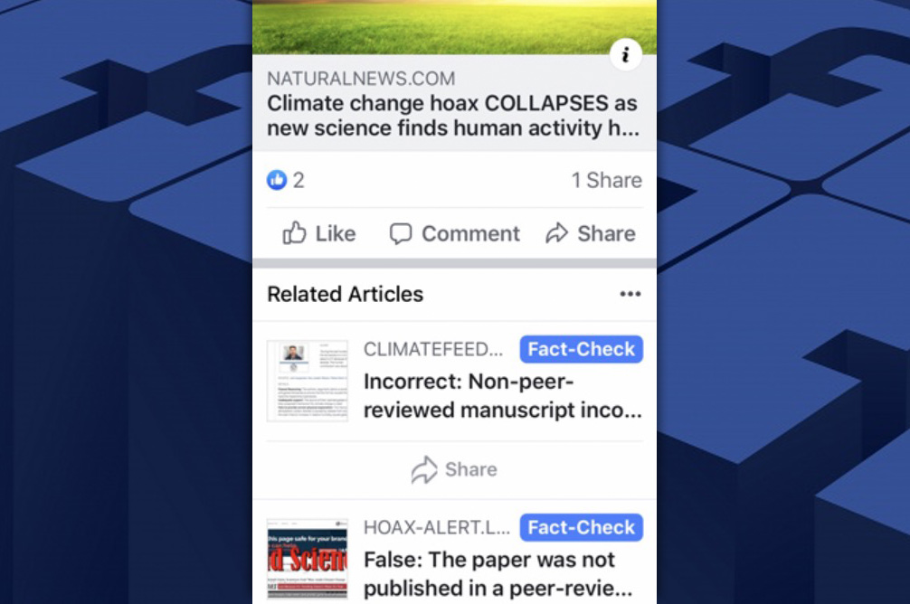
Task: Click the Related Articles heading
Action: pyautogui.click(x=345, y=294)
